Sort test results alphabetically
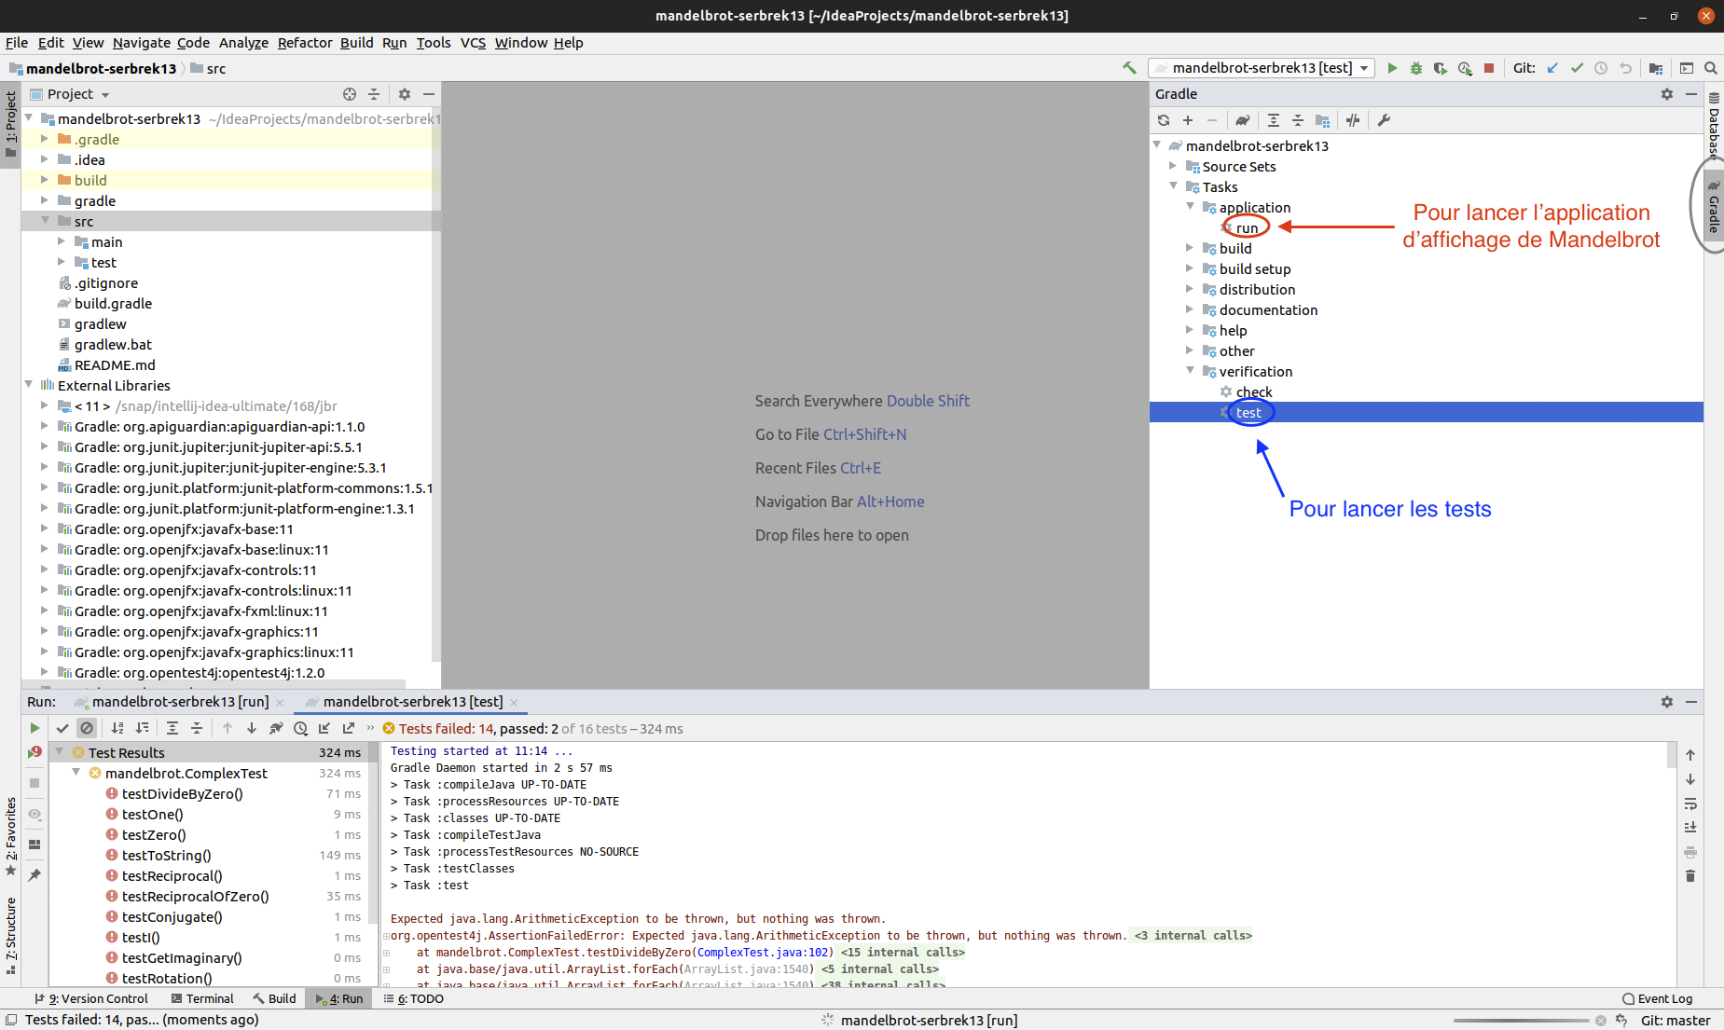Viewport: 1724px width, 1030px height. tap(117, 728)
